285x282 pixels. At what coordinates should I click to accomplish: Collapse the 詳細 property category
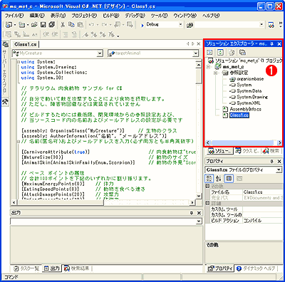[x=207, y=204]
